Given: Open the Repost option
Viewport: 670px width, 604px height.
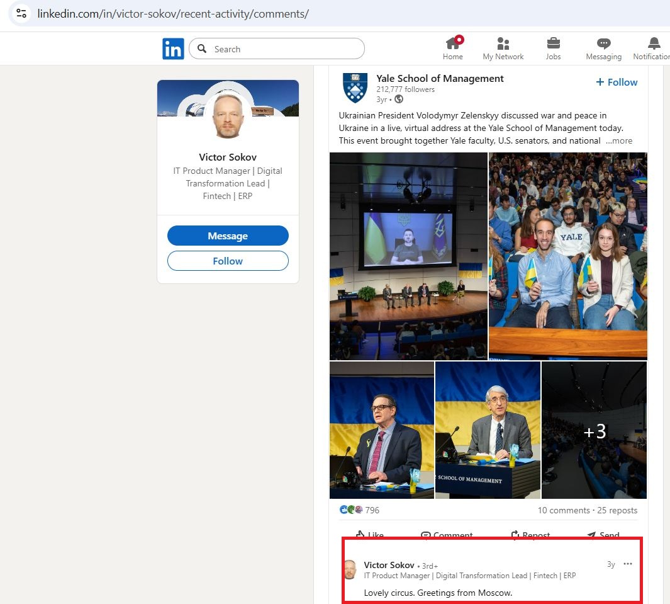Looking at the screenshot, I should (x=530, y=534).
